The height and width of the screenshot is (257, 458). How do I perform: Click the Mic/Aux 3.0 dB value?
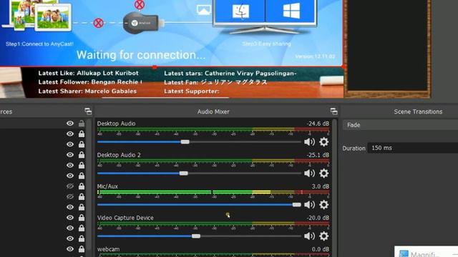320,186
